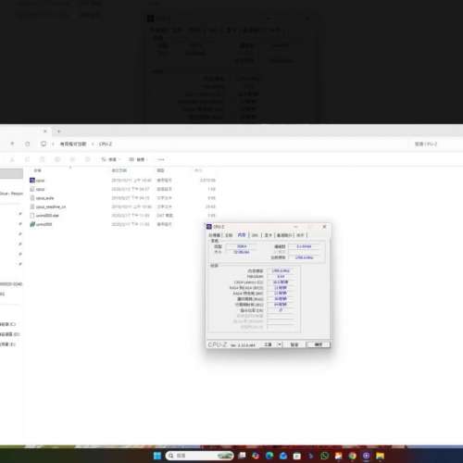Switch to the SPD tab in CPU-Z
The image size is (463, 463).
(255, 235)
